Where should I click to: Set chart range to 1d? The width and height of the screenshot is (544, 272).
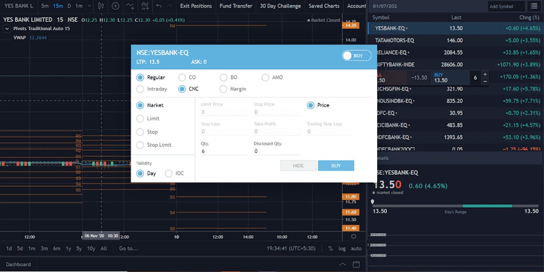9,248
